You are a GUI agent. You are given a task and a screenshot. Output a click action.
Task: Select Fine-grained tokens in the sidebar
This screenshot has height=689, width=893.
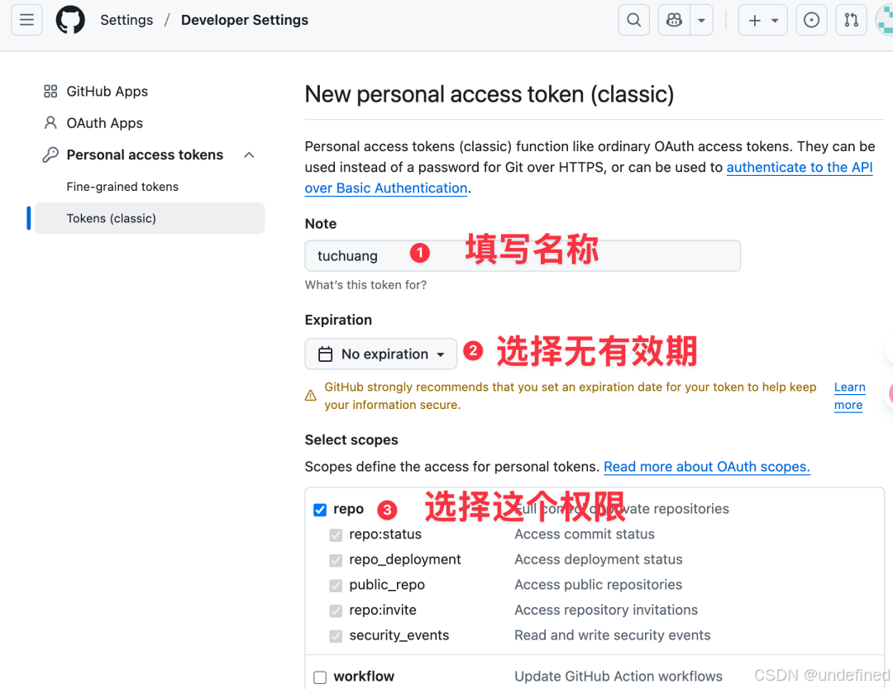(122, 187)
